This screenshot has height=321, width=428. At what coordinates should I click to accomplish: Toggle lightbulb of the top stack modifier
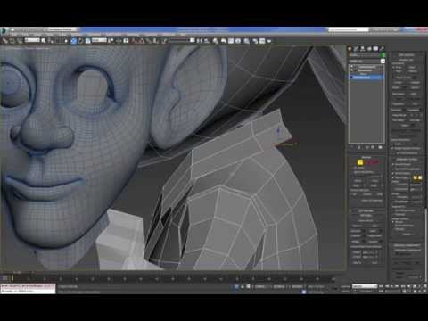(x=351, y=67)
